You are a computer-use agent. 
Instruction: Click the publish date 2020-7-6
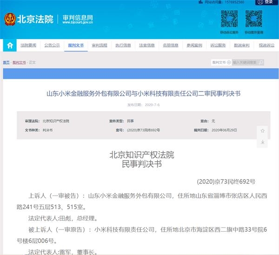click(153, 105)
